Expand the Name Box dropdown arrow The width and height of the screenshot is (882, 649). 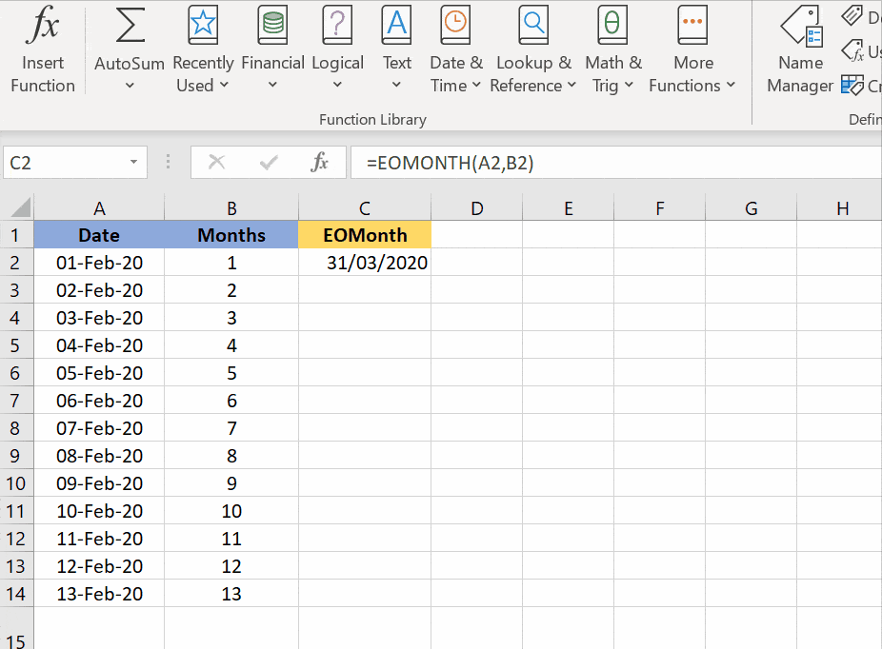click(133, 163)
